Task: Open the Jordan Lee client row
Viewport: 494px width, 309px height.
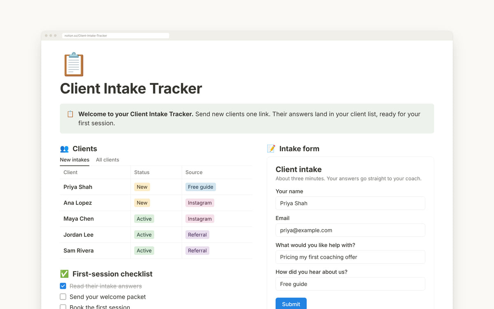Action: [x=156, y=235]
